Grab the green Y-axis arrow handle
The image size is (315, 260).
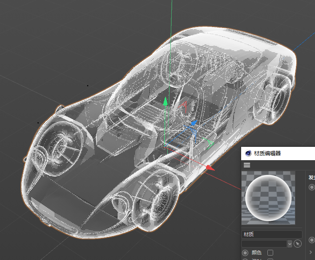(166, 101)
